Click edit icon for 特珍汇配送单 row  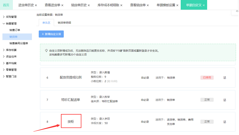(x=225, y=100)
